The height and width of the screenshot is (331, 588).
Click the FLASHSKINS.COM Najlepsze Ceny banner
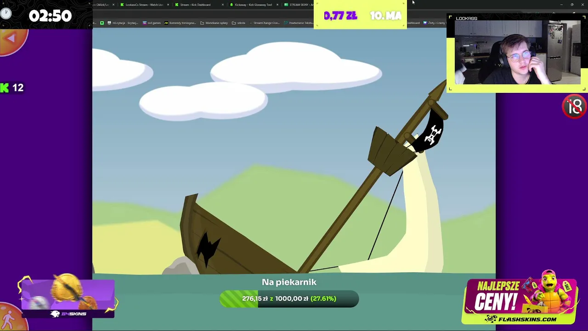pyautogui.click(x=520, y=298)
